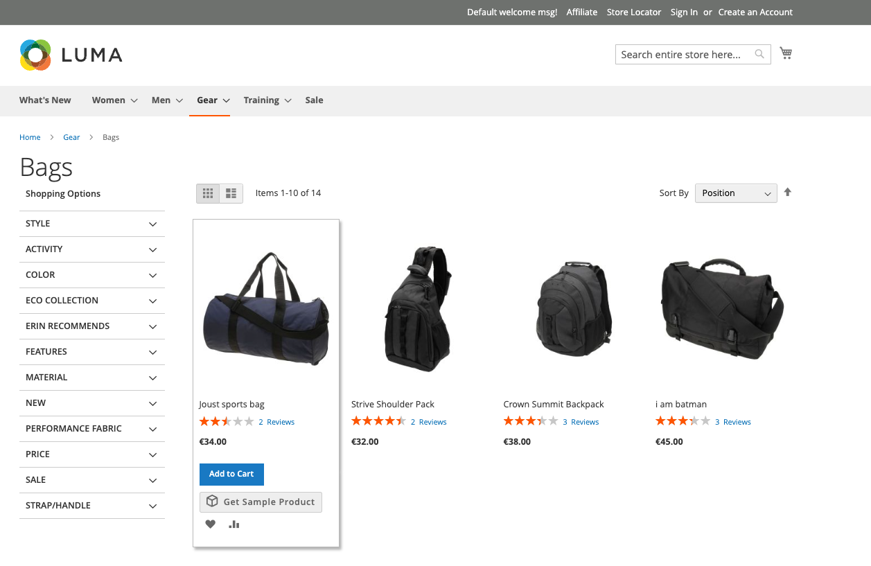
Task: Expand the COLOR filter
Action: coord(92,275)
